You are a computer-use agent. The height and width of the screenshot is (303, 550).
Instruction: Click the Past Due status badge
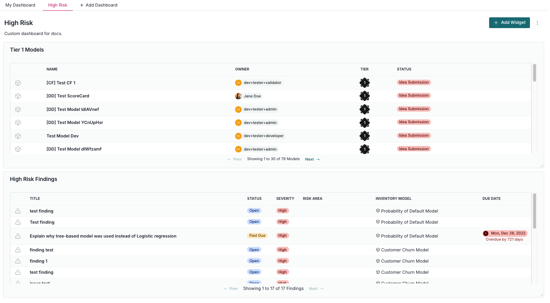[x=257, y=235]
